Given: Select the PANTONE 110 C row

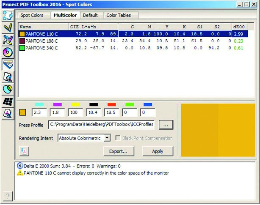Looking at the screenshot, I should [133, 34].
